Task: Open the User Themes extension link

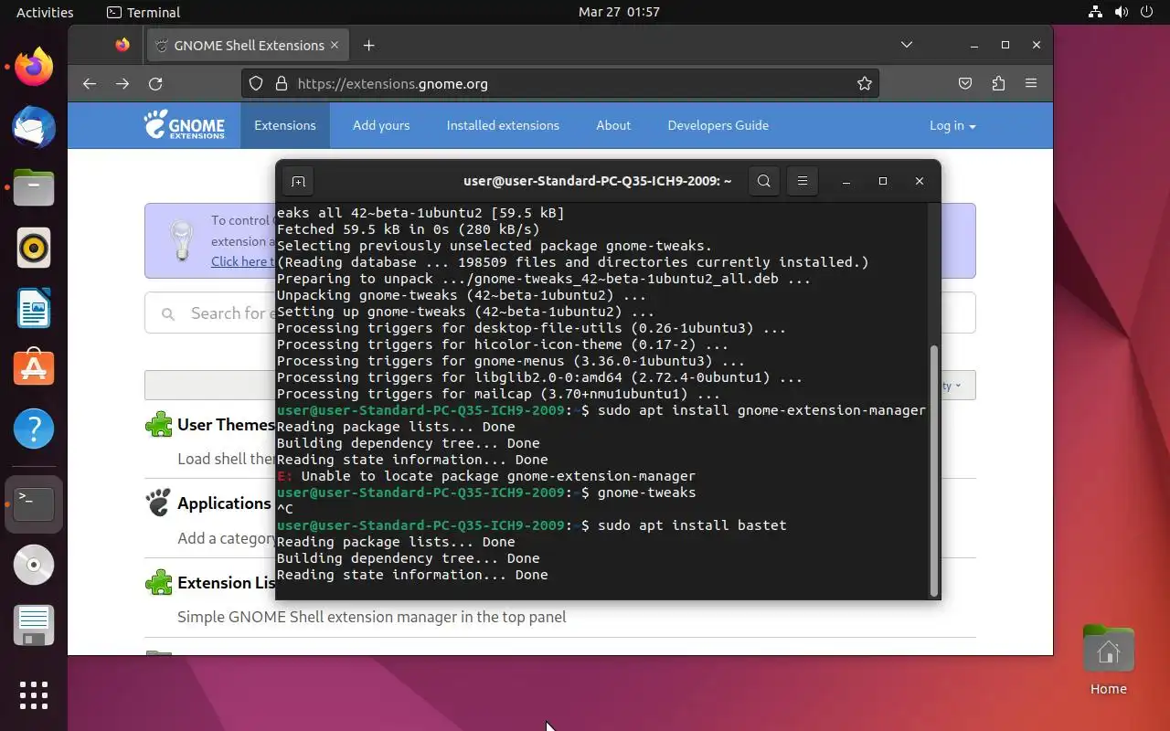Action: 225,424
